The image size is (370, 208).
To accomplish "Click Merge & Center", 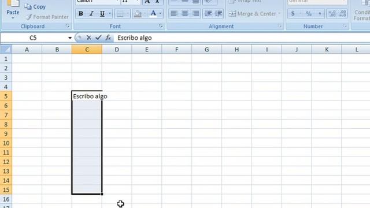I will pyautogui.click(x=252, y=14).
